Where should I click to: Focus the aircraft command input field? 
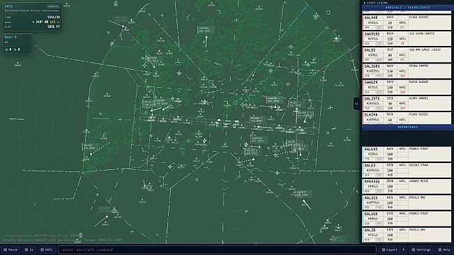pyautogui.click(x=217, y=249)
